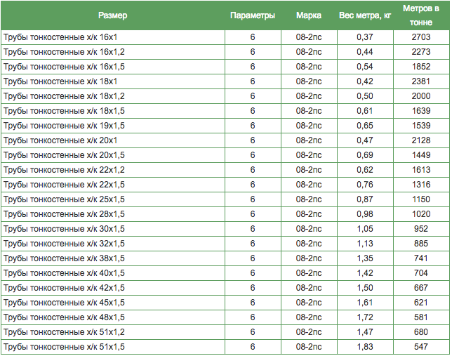Select row Трубы тонкостенные х/к 18х1
Viewport: 452px width, 356px height.
(225, 81)
